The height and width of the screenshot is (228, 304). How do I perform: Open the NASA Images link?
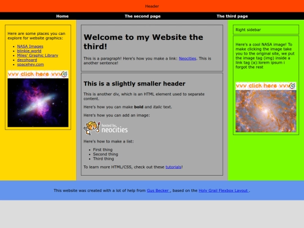tap(30, 46)
